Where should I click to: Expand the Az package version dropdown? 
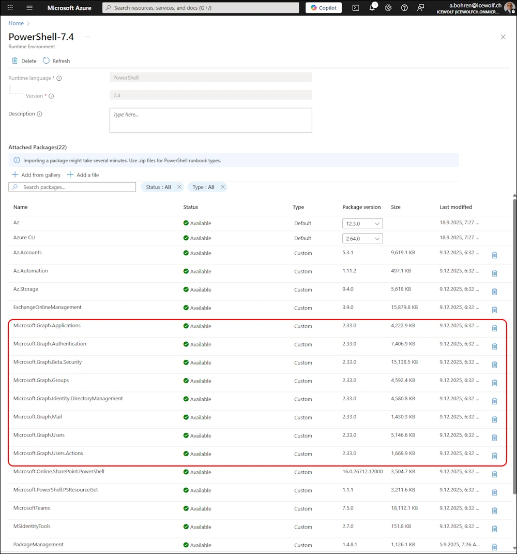[x=362, y=224]
